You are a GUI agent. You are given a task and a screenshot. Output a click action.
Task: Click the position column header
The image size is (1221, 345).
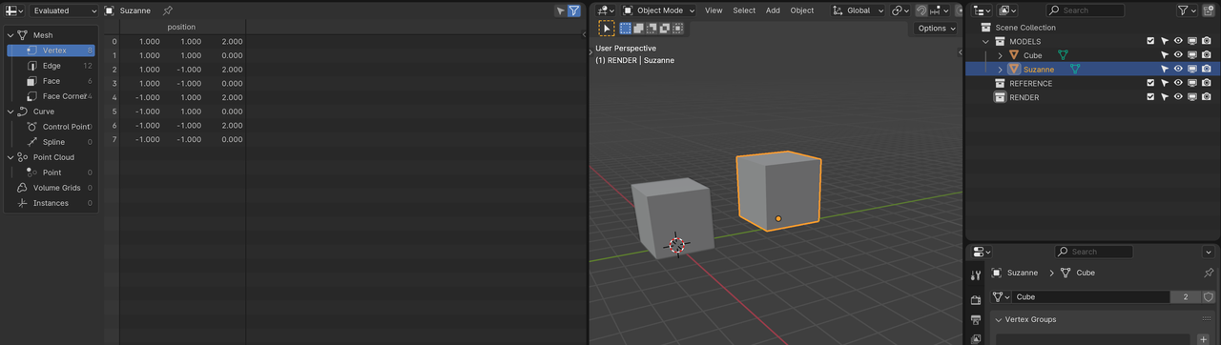click(181, 27)
